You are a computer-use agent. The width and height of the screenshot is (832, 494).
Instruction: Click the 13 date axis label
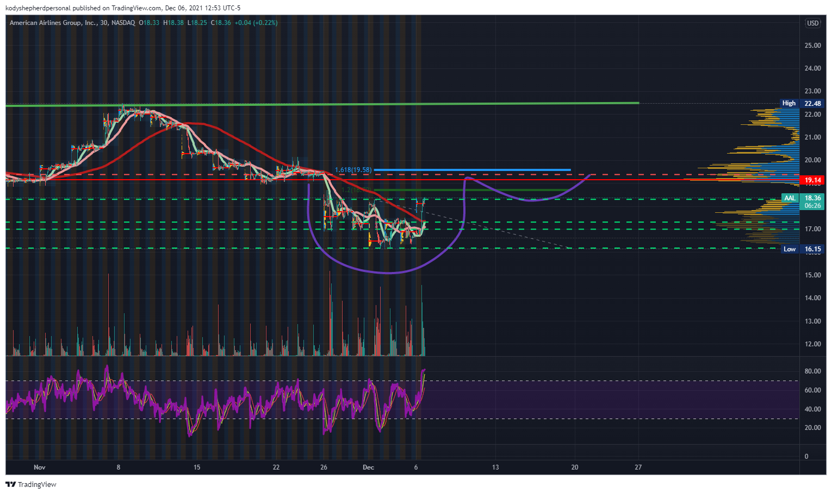(495, 467)
